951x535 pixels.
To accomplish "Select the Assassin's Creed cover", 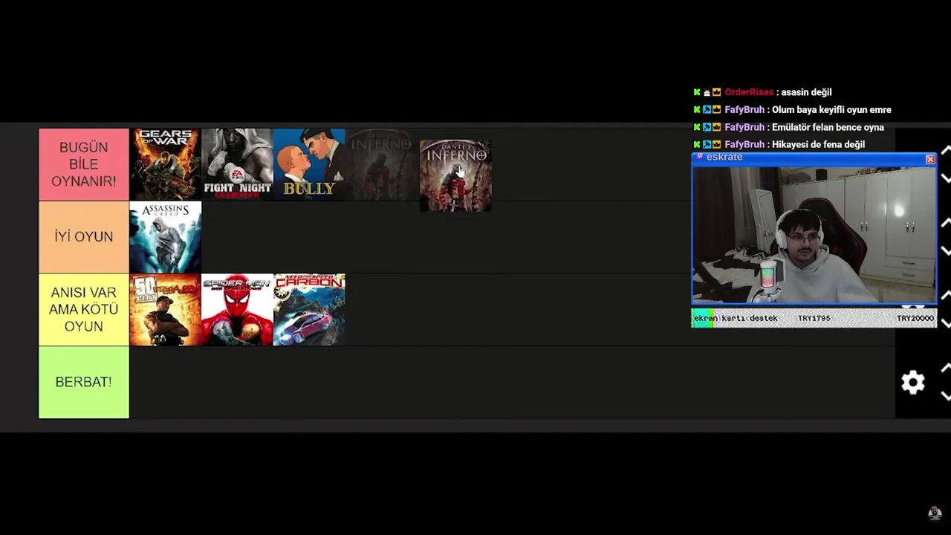I will click(x=165, y=237).
